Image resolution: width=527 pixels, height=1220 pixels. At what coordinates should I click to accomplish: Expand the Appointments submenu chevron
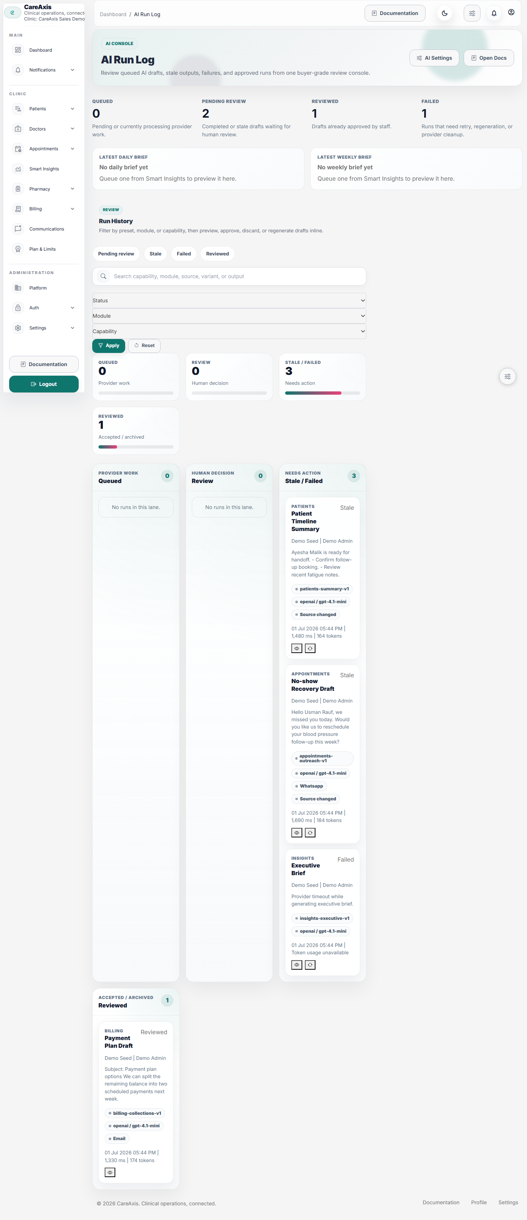(72, 149)
